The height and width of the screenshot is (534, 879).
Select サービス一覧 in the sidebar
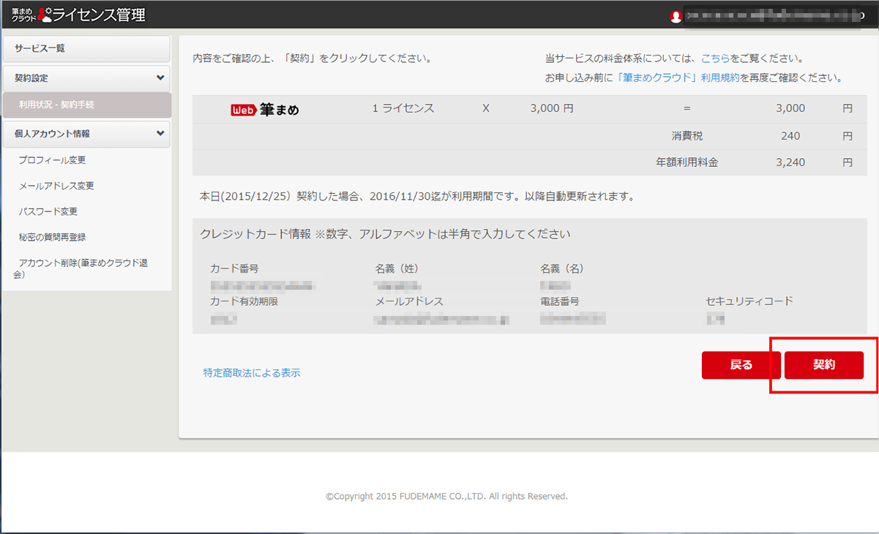tap(86, 48)
